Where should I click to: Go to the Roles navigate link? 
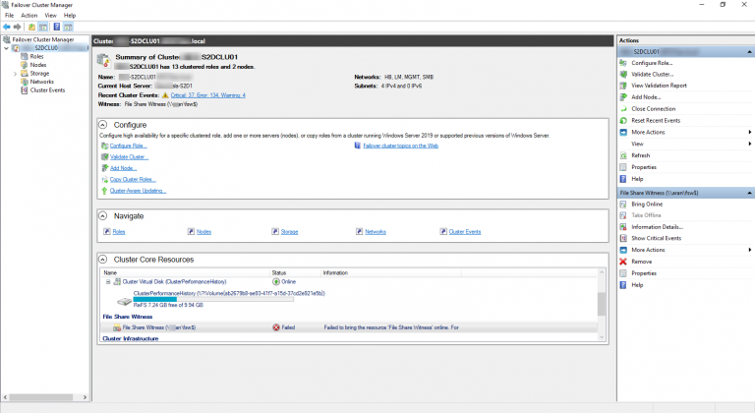pyautogui.click(x=118, y=232)
